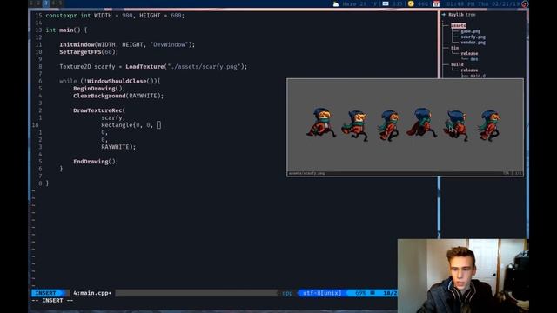
Task: Click the EndDrawing() line
Action: 96,162
